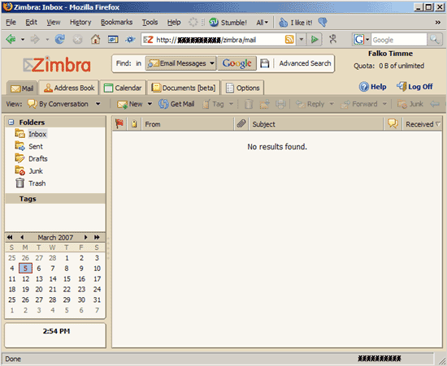The width and height of the screenshot is (447, 366).
Task: Click the RSS feed icon in address bar
Action: 289,39
